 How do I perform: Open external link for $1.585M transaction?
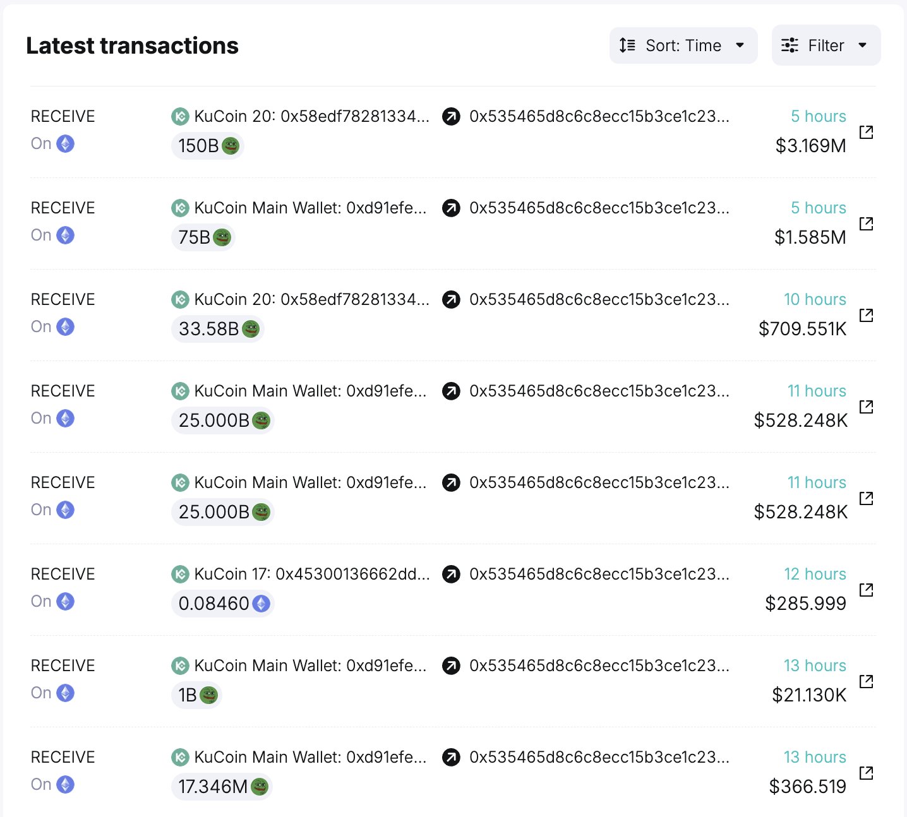point(866,224)
